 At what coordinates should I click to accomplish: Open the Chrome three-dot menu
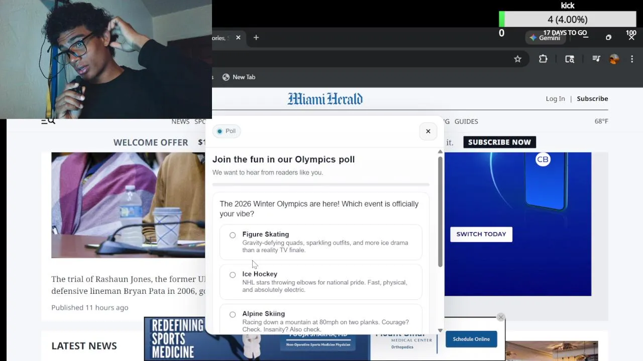(632, 59)
